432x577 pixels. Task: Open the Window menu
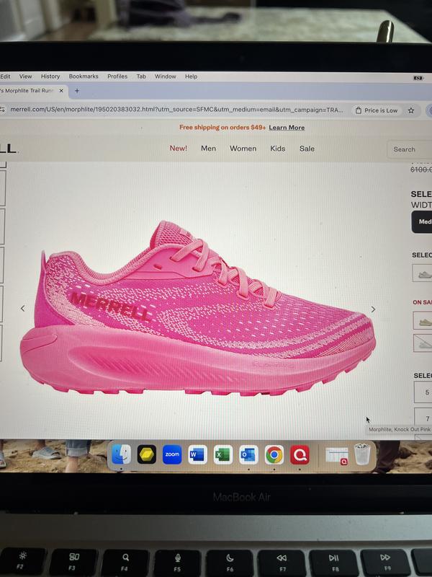tap(166, 76)
